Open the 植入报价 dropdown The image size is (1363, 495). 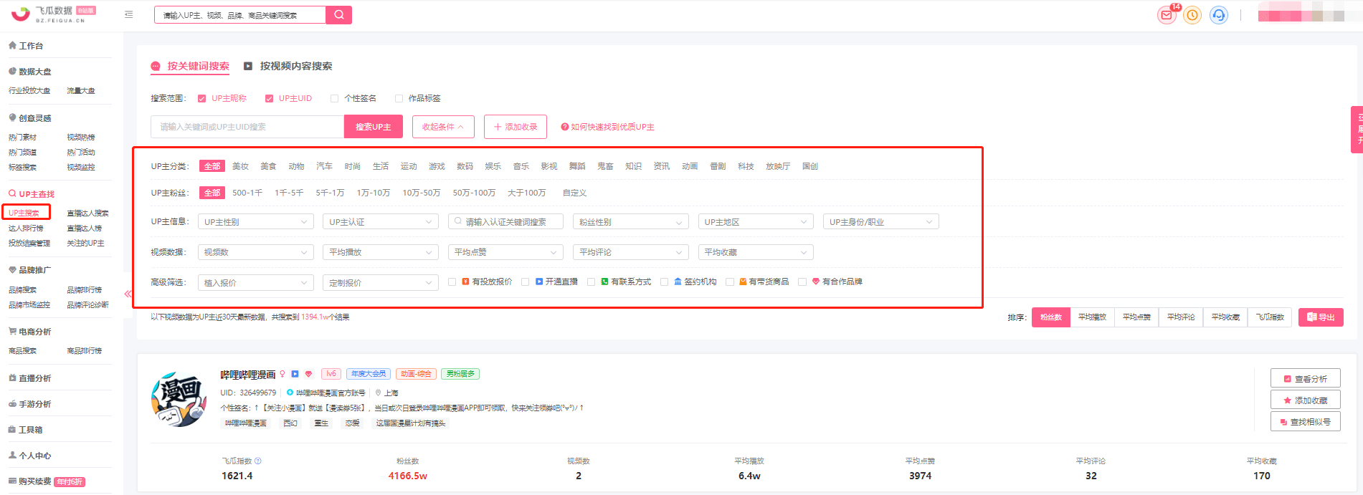click(256, 283)
